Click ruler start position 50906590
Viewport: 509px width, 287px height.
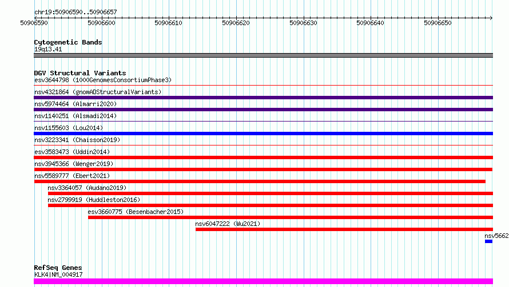[34, 23]
